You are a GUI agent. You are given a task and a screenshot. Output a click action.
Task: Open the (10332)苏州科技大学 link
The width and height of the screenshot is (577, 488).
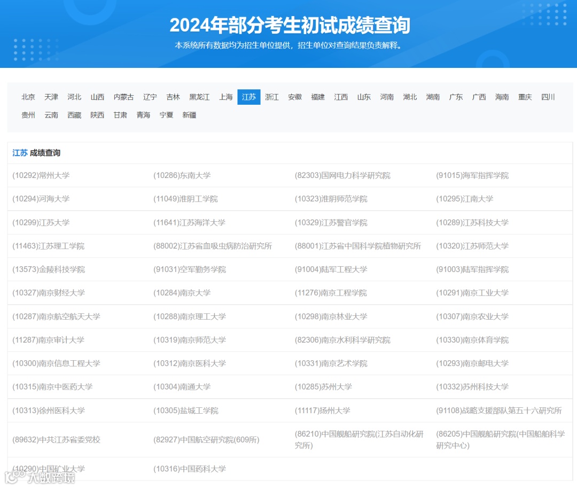point(472,387)
